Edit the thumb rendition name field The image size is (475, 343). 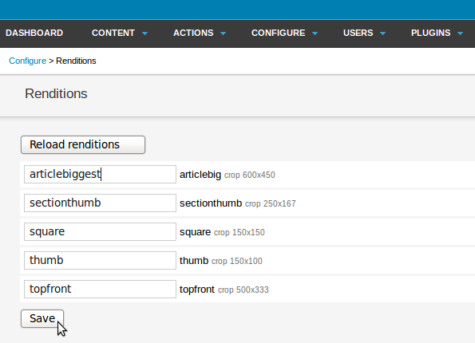tap(100, 260)
